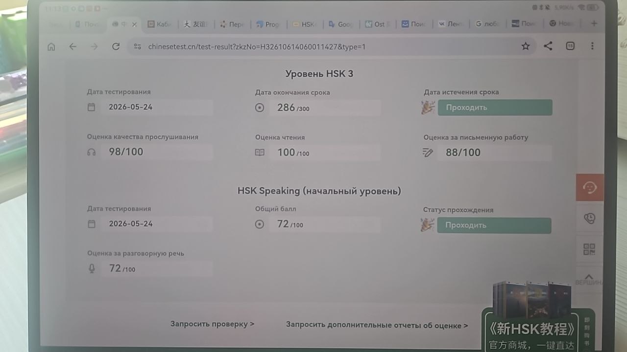Select the writing score 88/100
The width and height of the screenshot is (627, 352).
463,153
